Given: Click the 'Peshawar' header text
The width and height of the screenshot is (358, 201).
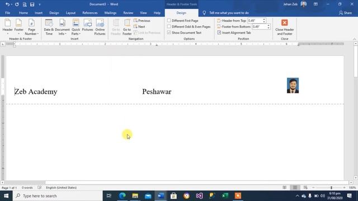Looking at the screenshot, I should coord(157,92).
